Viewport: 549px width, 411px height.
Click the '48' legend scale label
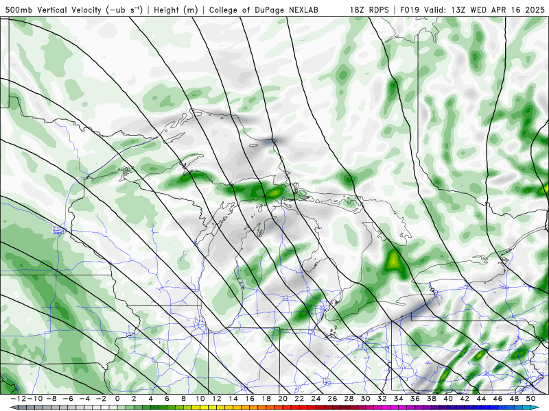tap(514, 399)
